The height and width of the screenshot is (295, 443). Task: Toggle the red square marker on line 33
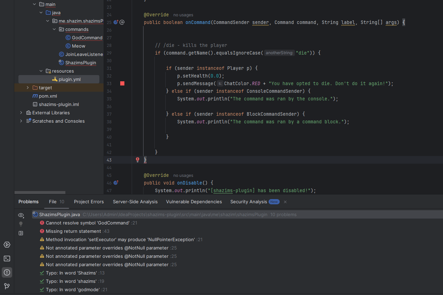[122, 83]
